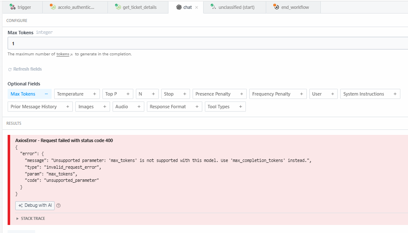
Task: Add the Tool Types optional field
Action: (x=225, y=107)
